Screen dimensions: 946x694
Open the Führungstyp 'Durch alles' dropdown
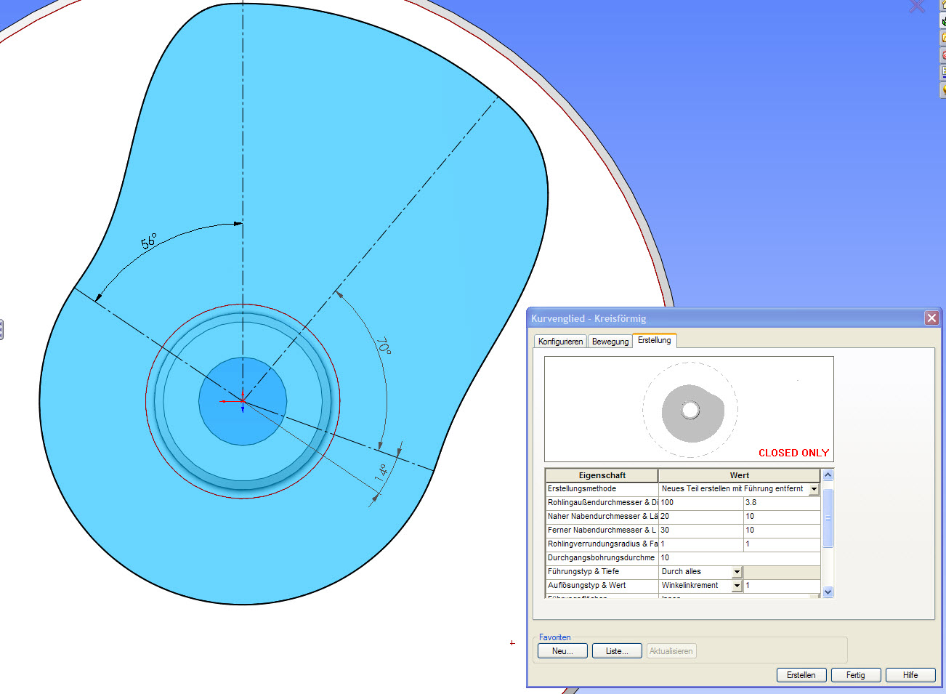pos(737,573)
